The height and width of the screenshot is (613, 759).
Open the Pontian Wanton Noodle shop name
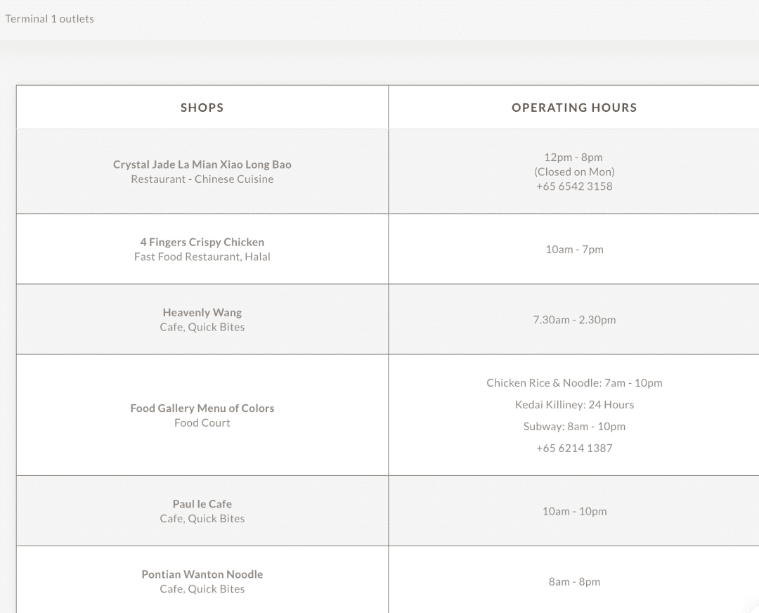pyautogui.click(x=202, y=574)
